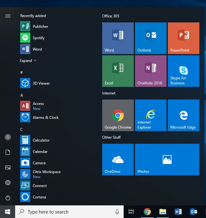Select Spotify from Recently added
Image resolution: width=206 pixels, height=218 pixels.
point(38,38)
